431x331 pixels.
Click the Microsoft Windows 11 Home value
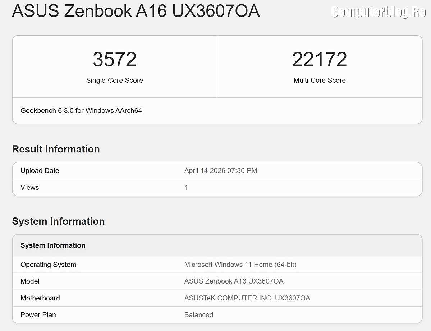pyautogui.click(x=240, y=265)
